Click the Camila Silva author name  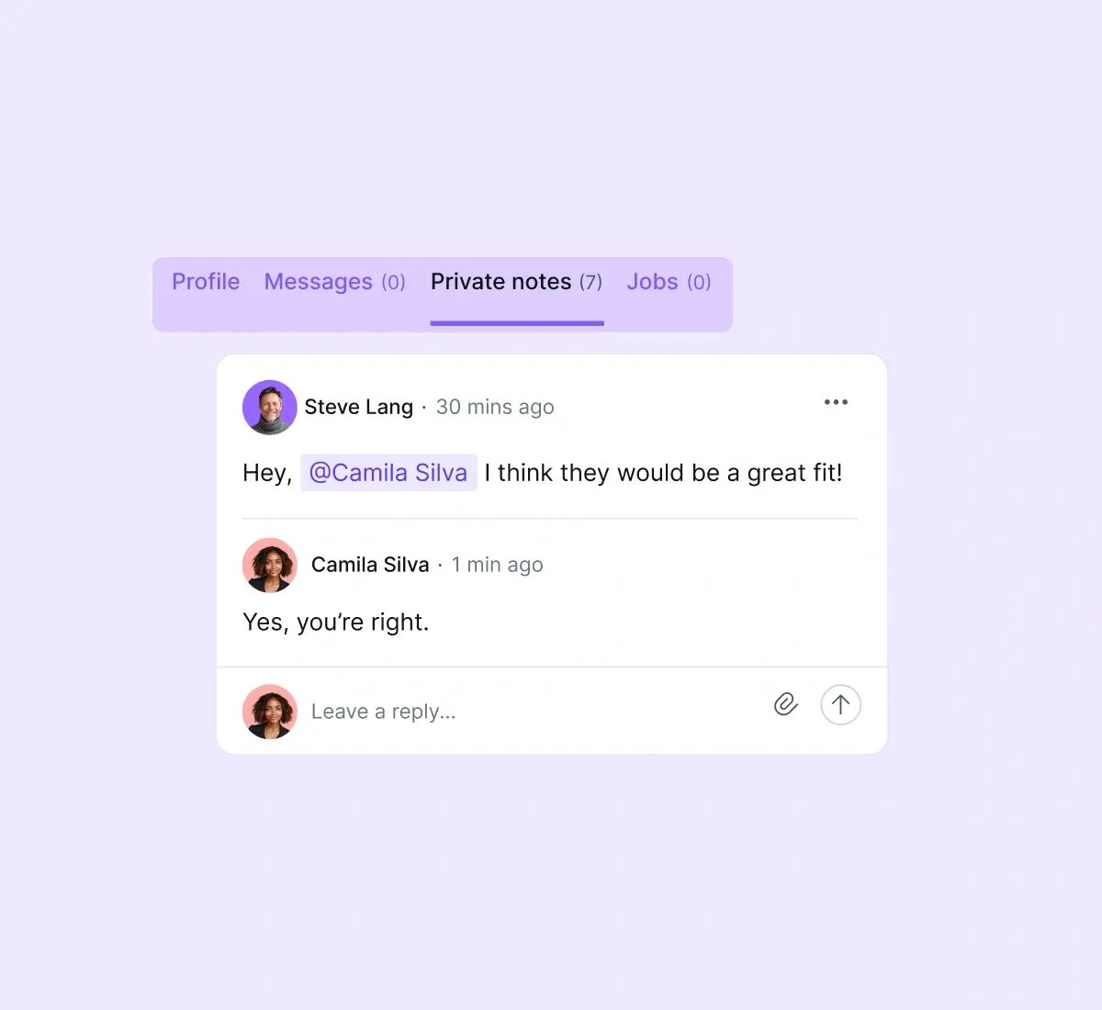point(370,565)
